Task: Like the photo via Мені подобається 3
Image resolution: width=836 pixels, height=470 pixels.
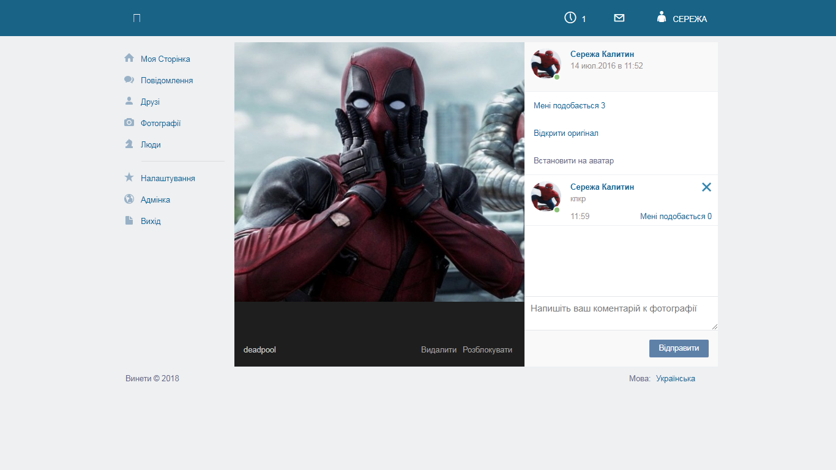Action: [569, 106]
